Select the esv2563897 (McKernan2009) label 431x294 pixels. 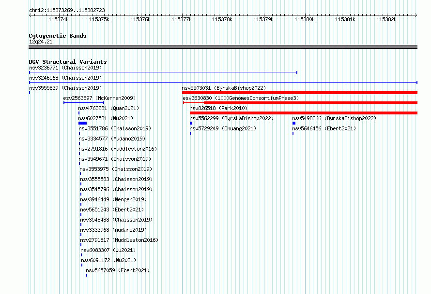(99, 98)
